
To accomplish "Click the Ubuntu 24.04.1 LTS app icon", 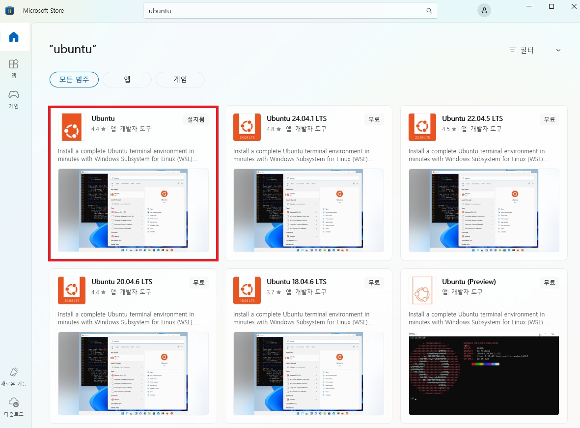I will click(x=247, y=127).
